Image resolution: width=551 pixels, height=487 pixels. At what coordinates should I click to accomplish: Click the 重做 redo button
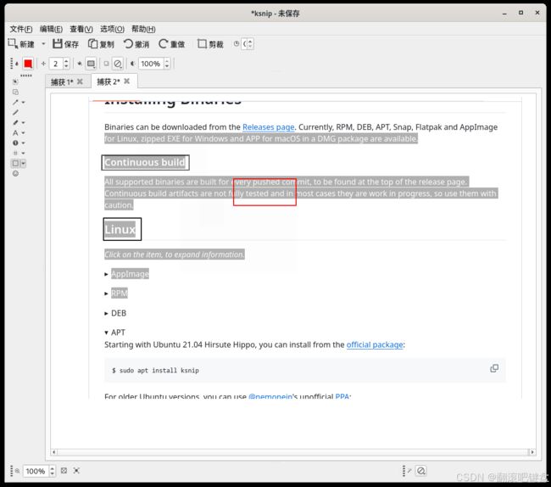[172, 44]
